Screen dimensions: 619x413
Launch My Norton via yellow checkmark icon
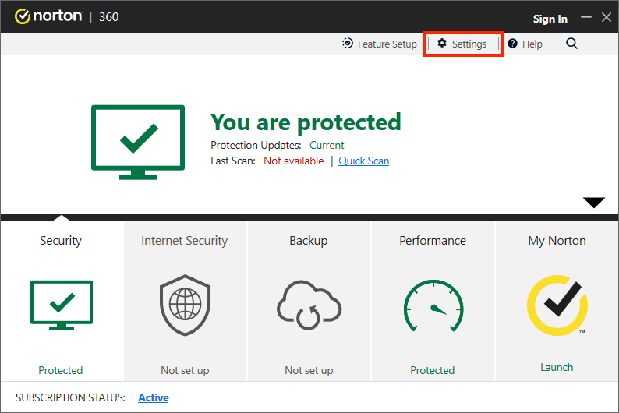tap(557, 305)
